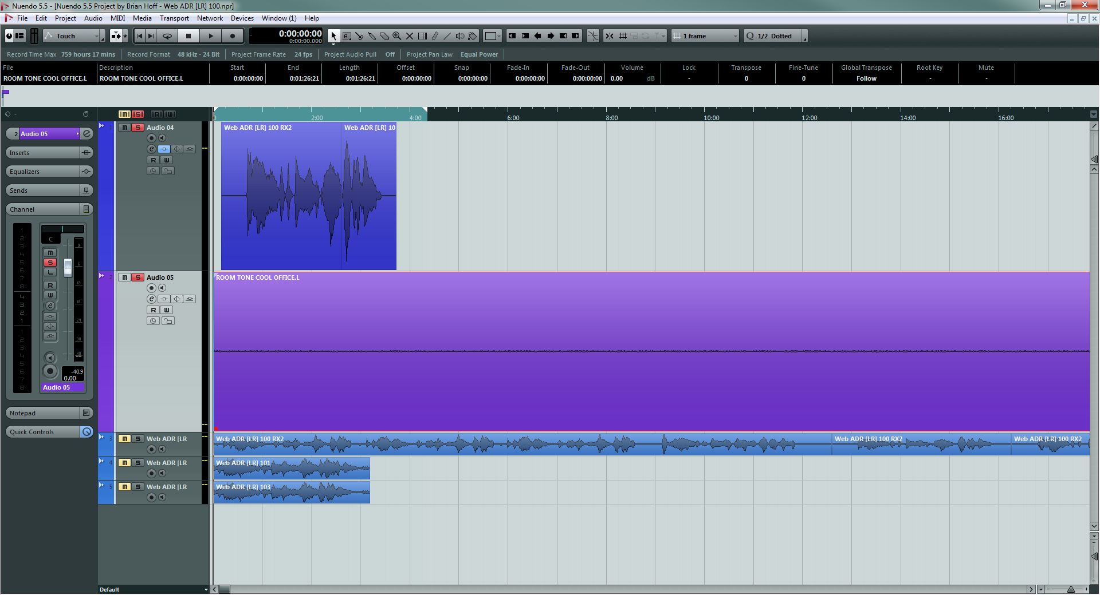Open the Default track list preset dropdown
Screen dimensions: 1100x595
coord(154,589)
